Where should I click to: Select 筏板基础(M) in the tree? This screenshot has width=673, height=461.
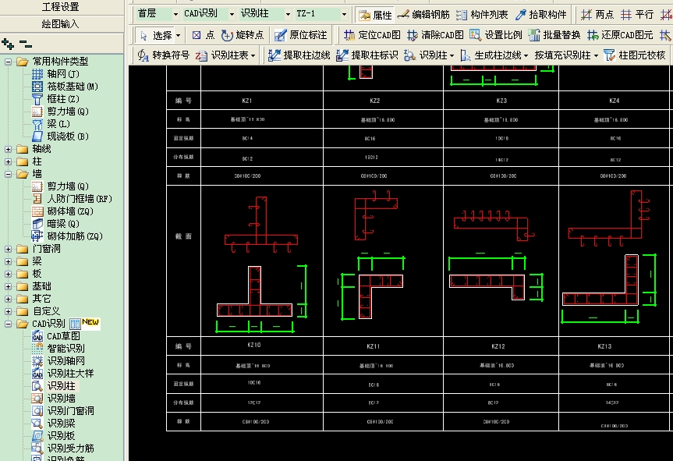tap(73, 87)
